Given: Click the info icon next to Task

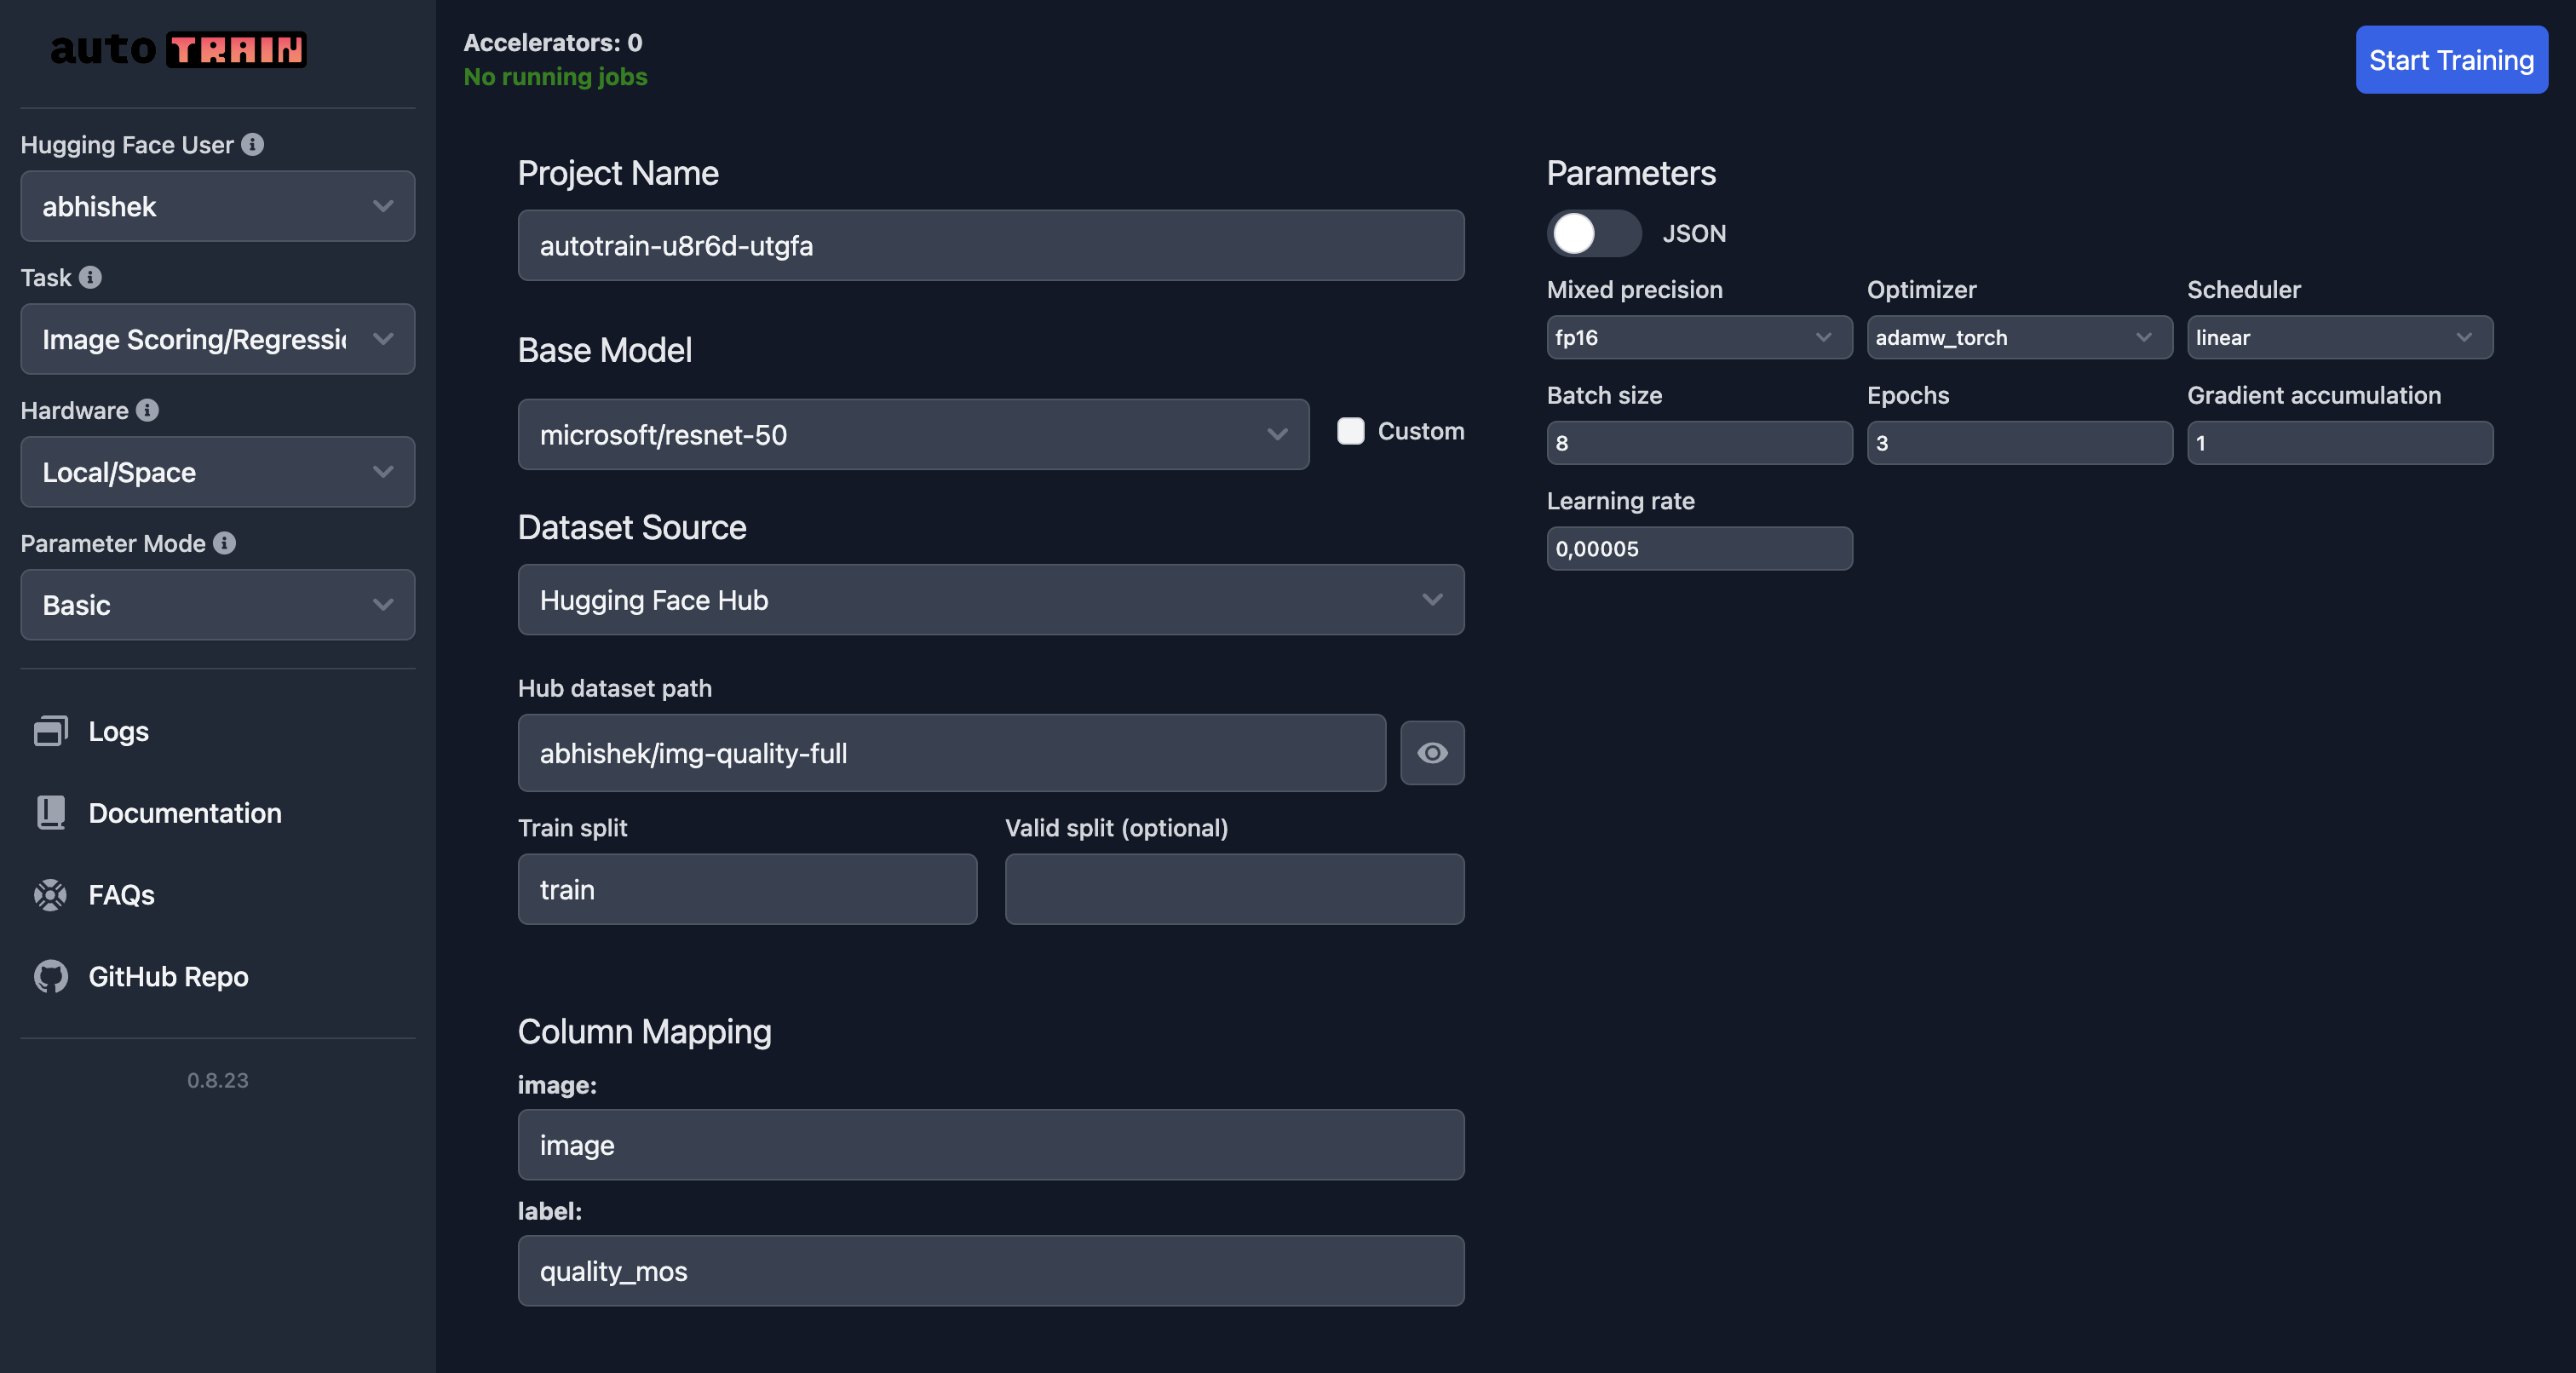Looking at the screenshot, I should pyautogui.click(x=90, y=278).
